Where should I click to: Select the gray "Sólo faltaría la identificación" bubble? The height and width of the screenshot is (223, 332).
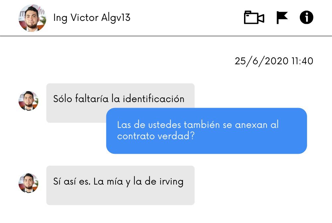coord(120,103)
